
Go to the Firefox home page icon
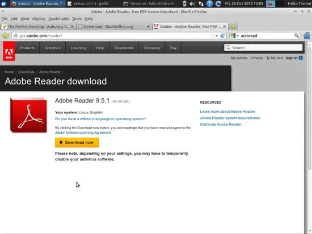click(x=307, y=36)
